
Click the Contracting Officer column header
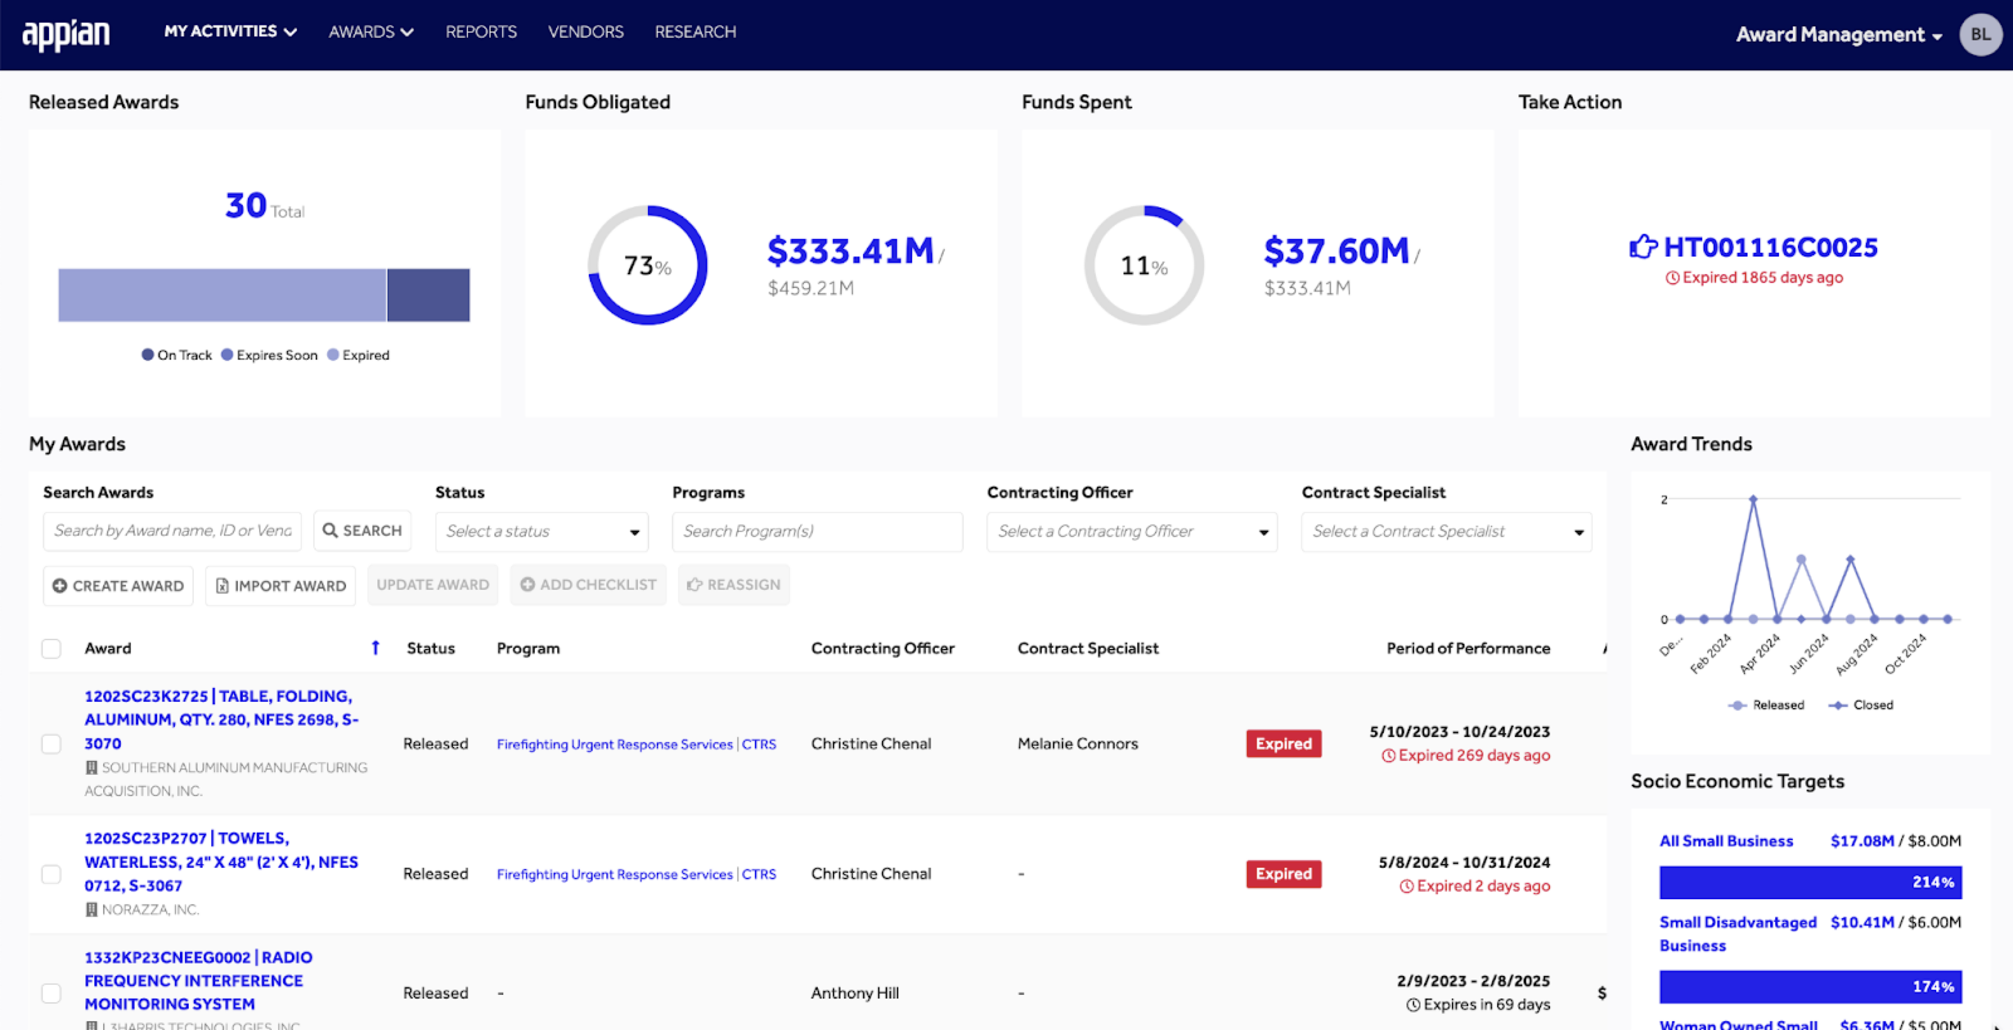882,648
